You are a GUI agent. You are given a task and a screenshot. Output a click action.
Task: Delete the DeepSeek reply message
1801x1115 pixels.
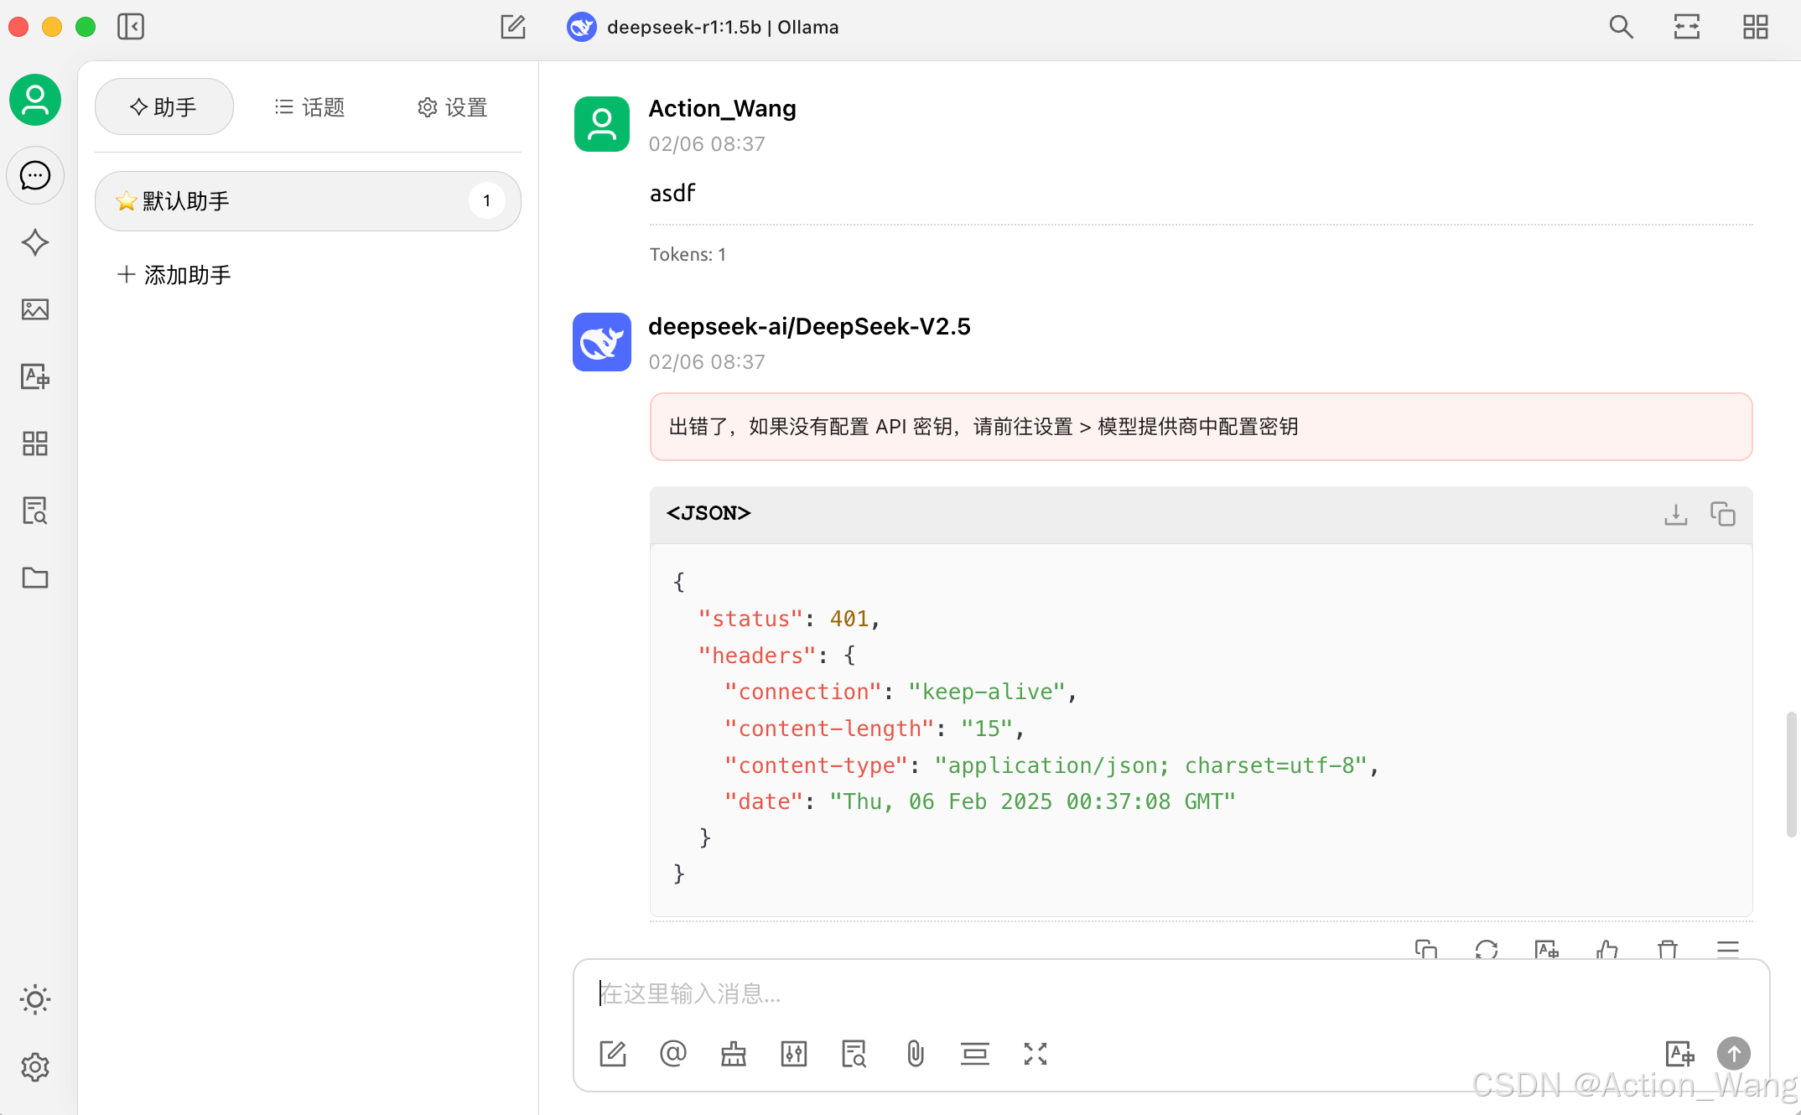coord(1668,949)
